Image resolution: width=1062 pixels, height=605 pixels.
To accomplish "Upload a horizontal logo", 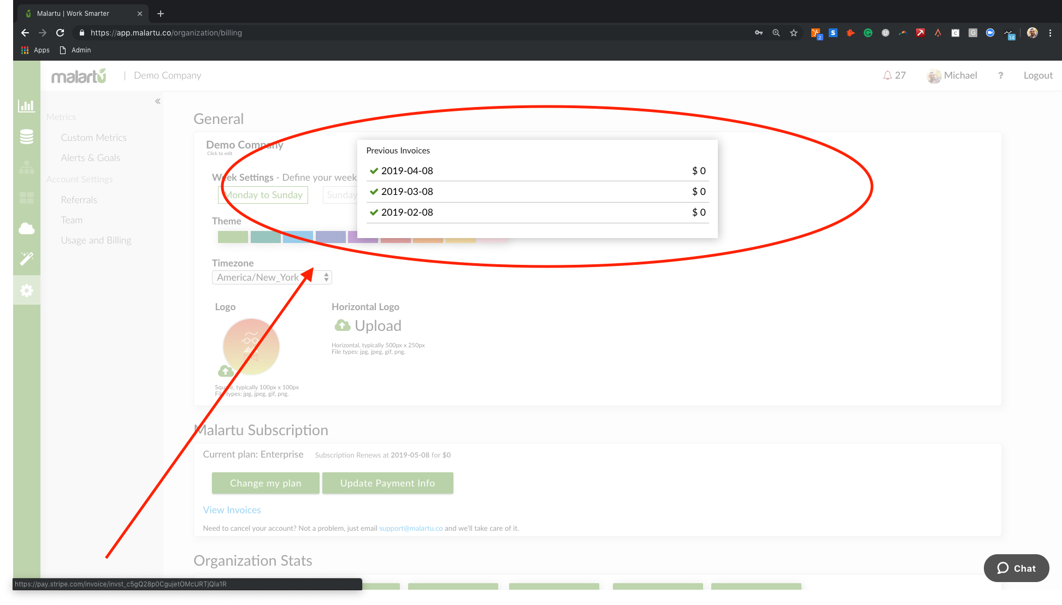I will point(367,325).
